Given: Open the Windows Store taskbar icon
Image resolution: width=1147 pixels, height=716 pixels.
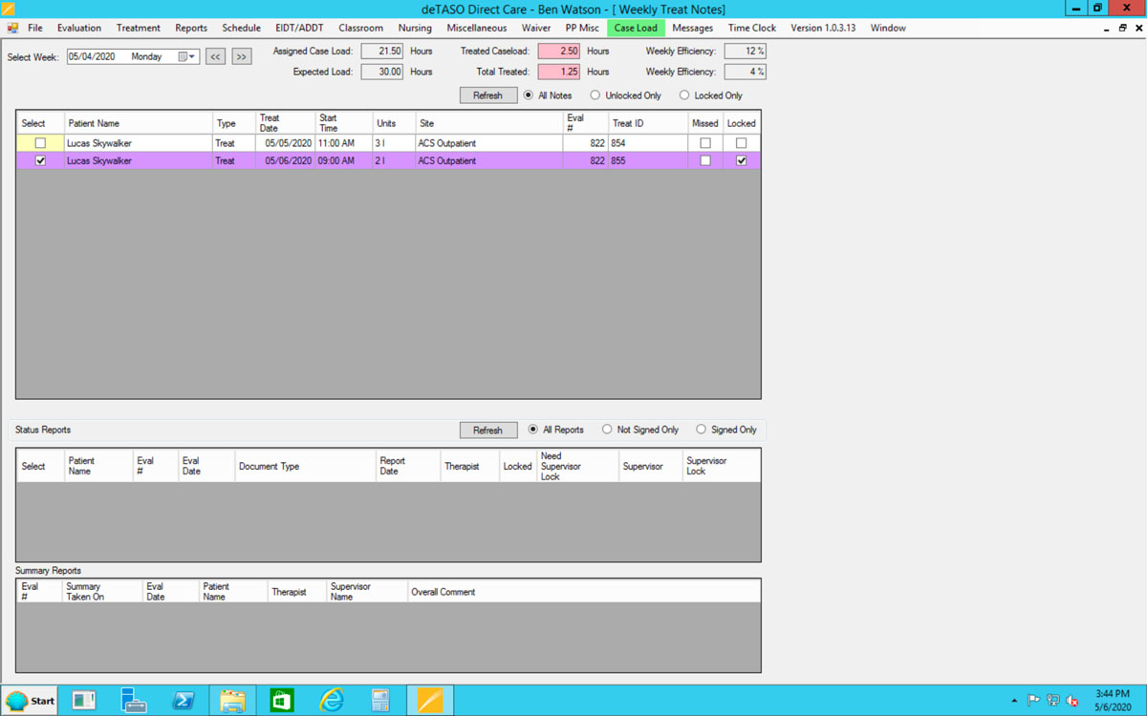Looking at the screenshot, I should [282, 701].
